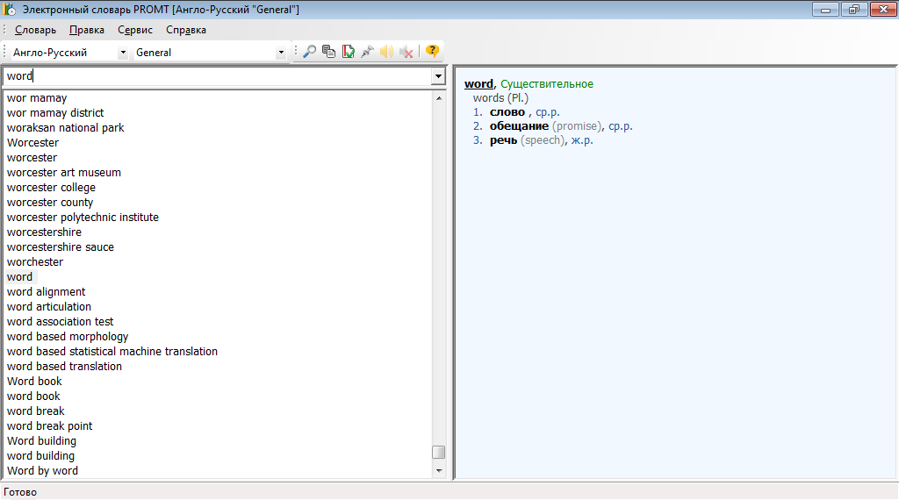Screen dimensions: 899x500
Task: Click the '(speech)' comment in translation pane
Action: click(543, 140)
